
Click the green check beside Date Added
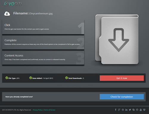[x=31, y=78]
